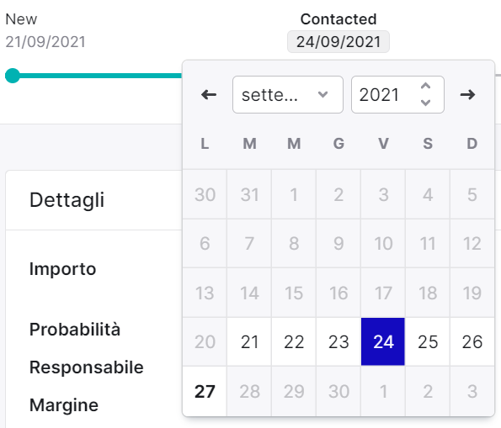Select highlighted day 24 in the calendar
The width and height of the screenshot is (501, 428).
tap(383, 342)
